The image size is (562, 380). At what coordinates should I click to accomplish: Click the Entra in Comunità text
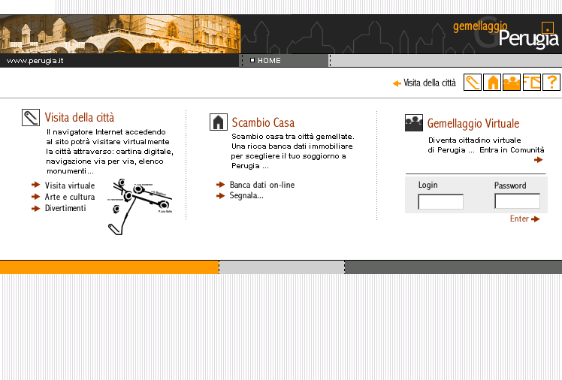click(x=512, y=150)
